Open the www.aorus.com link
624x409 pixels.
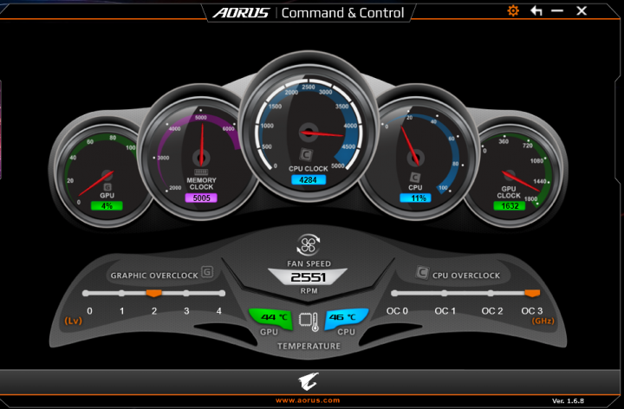308,400
